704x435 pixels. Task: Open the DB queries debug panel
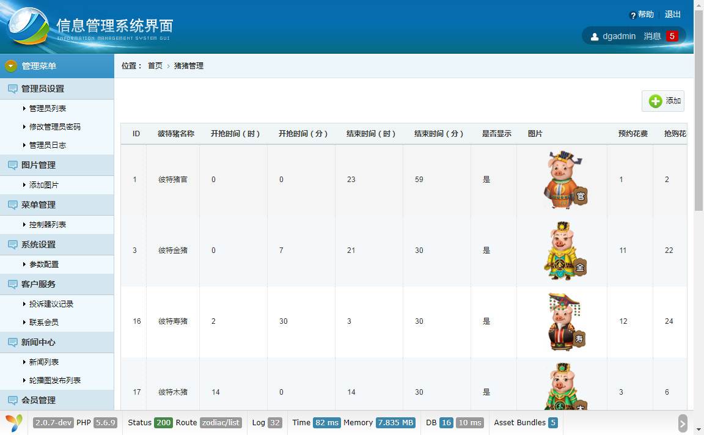coord(454,422)
